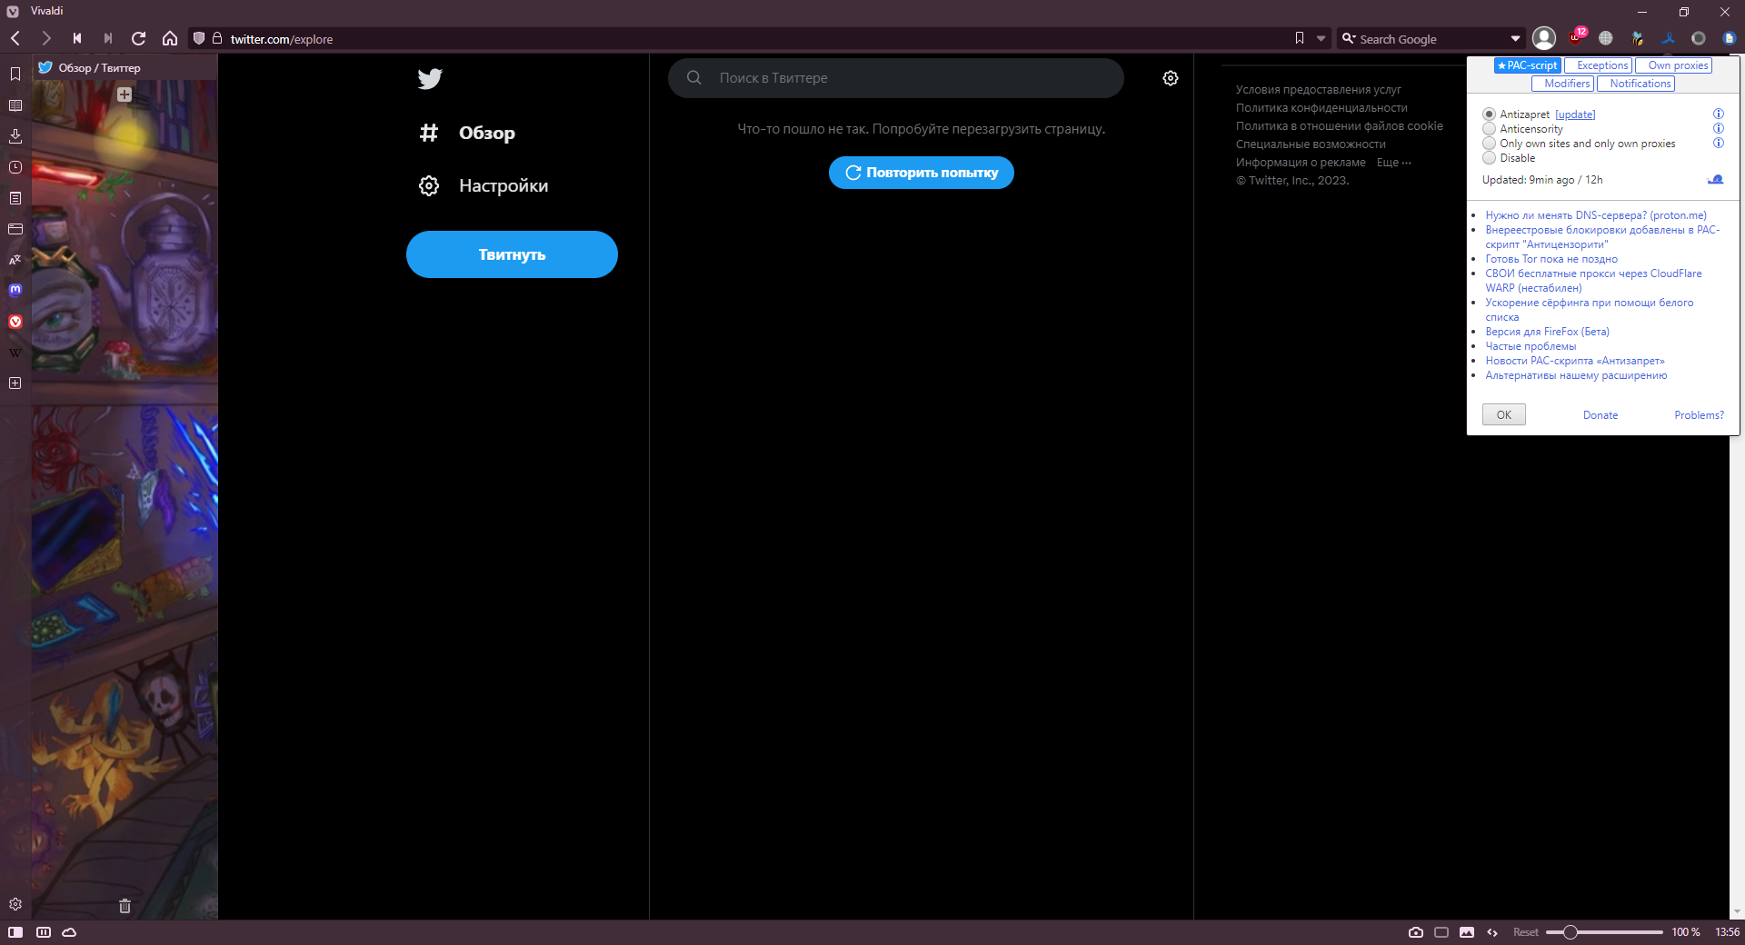
Task: Capture a page screenshot from the status bar
Action: 1415,932
